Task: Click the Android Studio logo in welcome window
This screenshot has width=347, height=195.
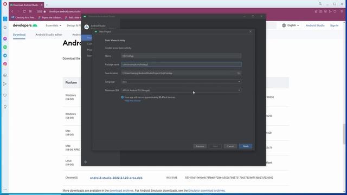Action: (87, 27)
